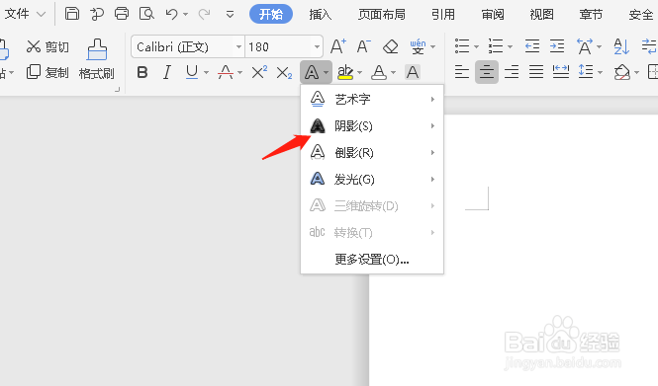This screenshot has width=658, height=386.
Task: Click font size input field 180
Action: (x=279, y=46)
